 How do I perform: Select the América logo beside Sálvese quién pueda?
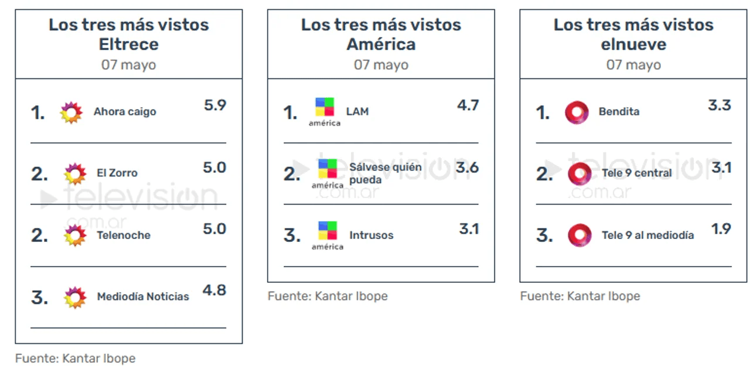click(x=328, y=173)
